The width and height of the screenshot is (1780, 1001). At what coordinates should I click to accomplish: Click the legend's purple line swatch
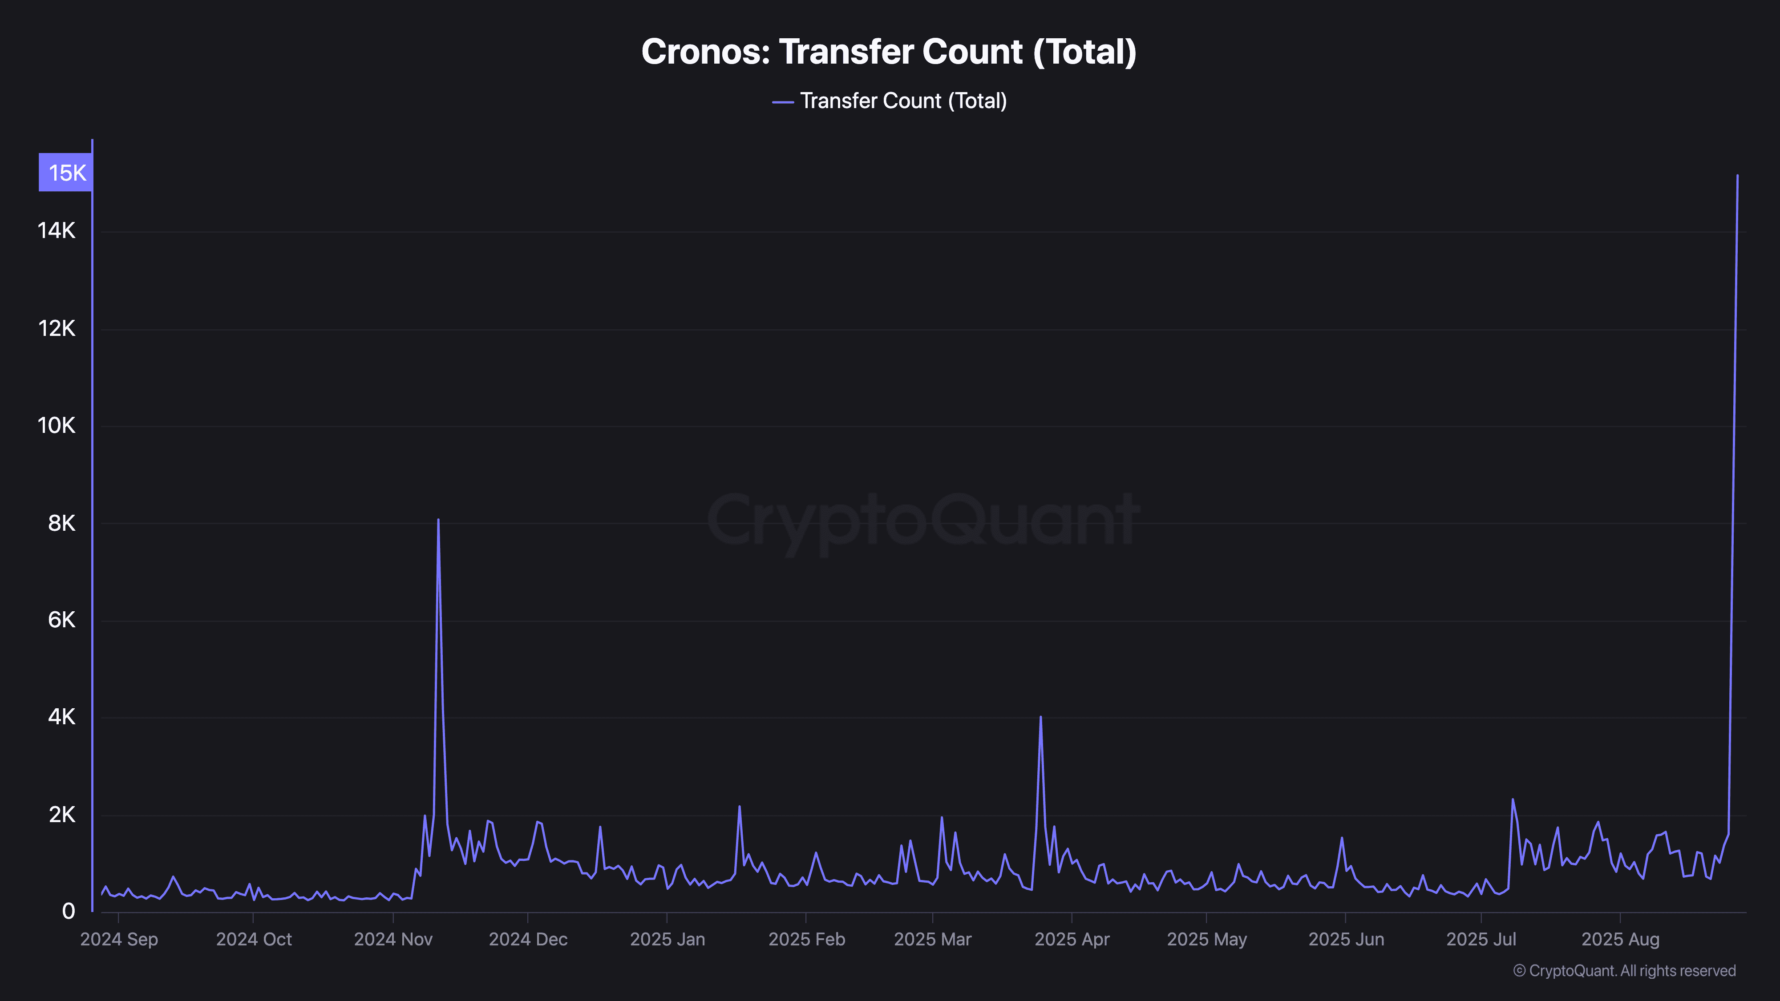click(782, 101)
